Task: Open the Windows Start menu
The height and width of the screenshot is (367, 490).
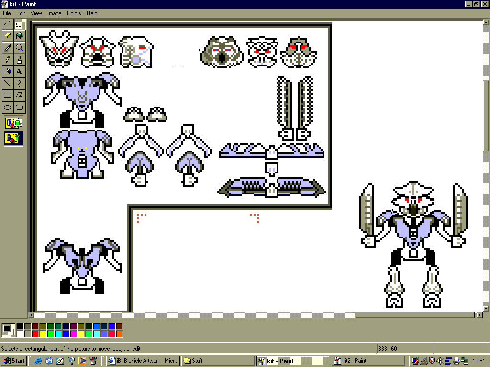Action: click(x=14, y=361)
